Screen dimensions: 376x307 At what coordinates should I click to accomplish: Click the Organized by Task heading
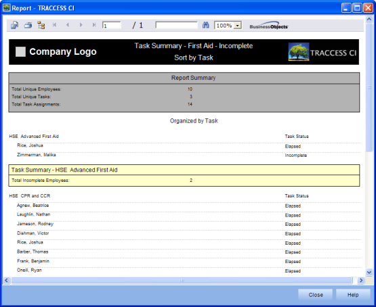pos(194,121)
